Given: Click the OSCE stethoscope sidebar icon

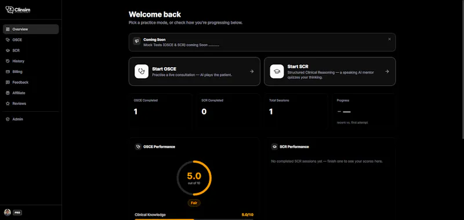Looking at the screenshot, I should [8, 40].
